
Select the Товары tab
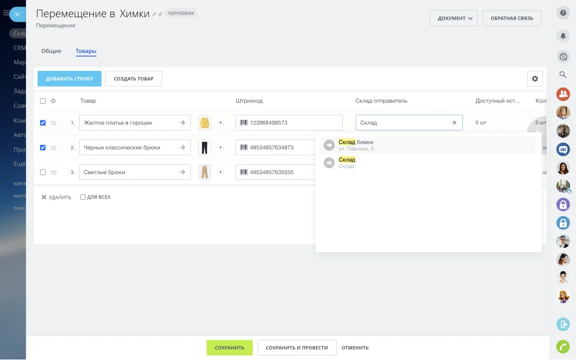pos(86,51)
